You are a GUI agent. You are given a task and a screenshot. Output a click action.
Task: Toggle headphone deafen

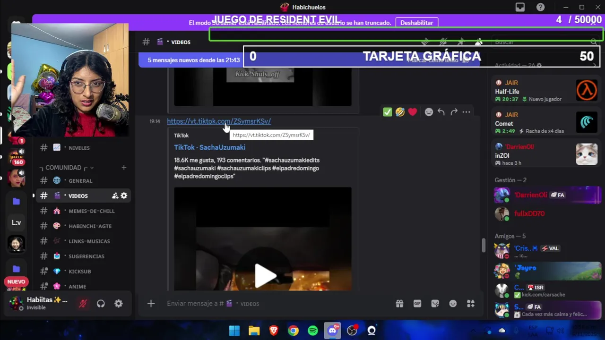[x=101, y=304]
